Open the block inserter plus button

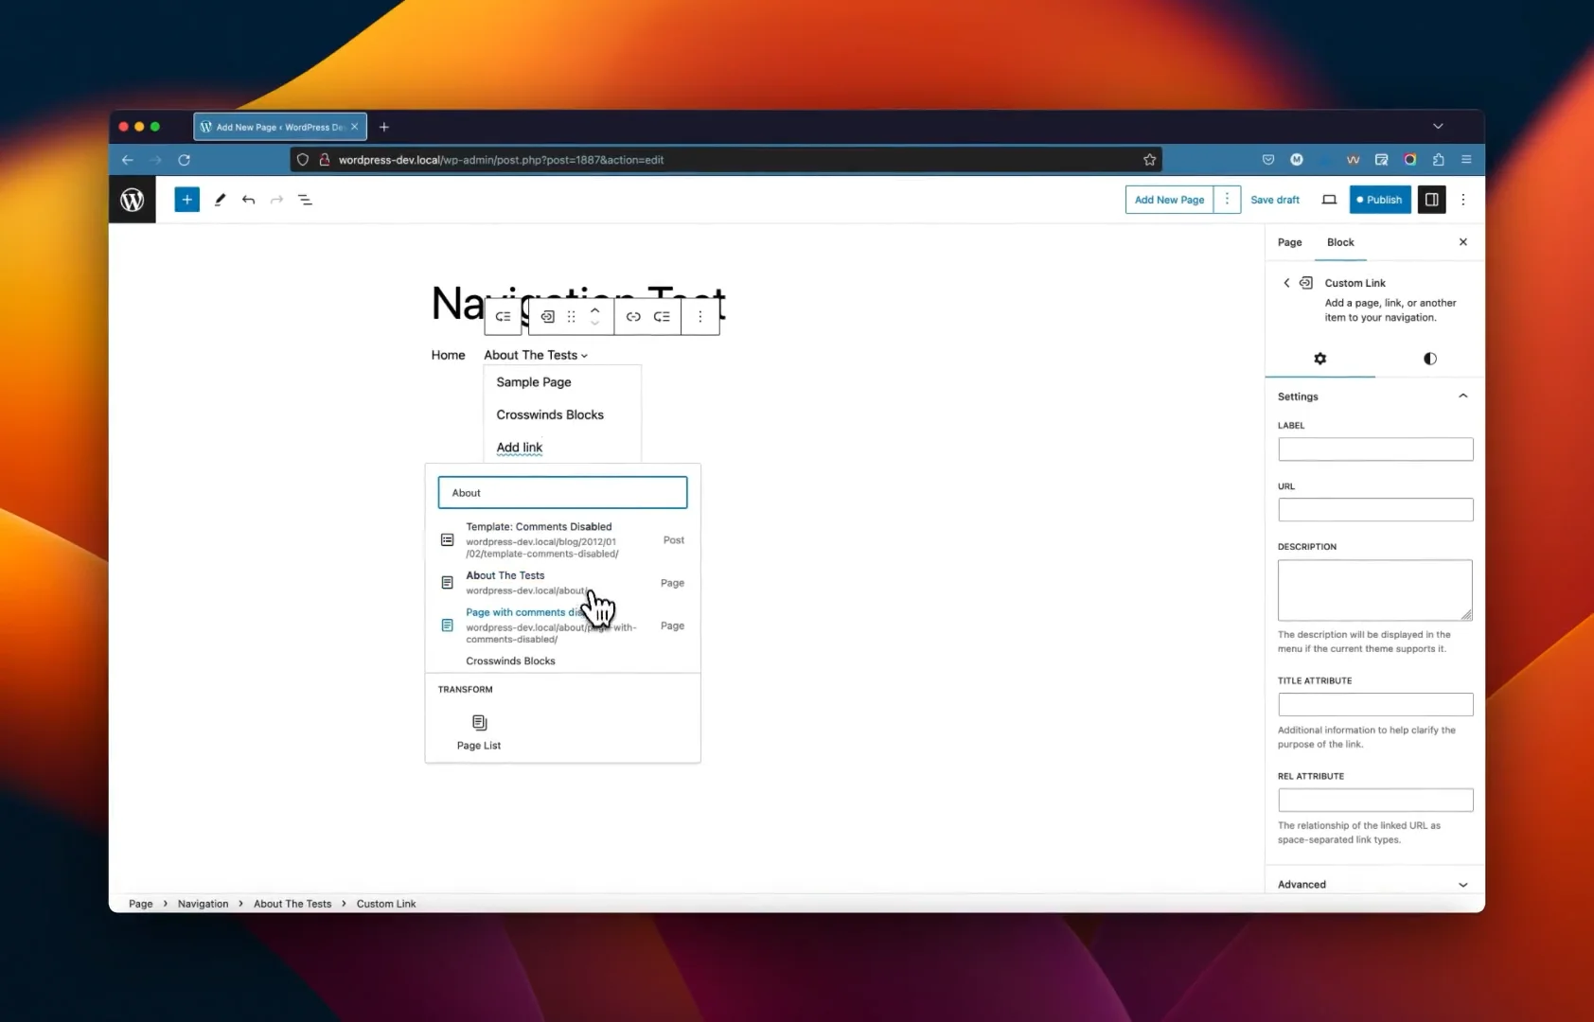(186, 200)
